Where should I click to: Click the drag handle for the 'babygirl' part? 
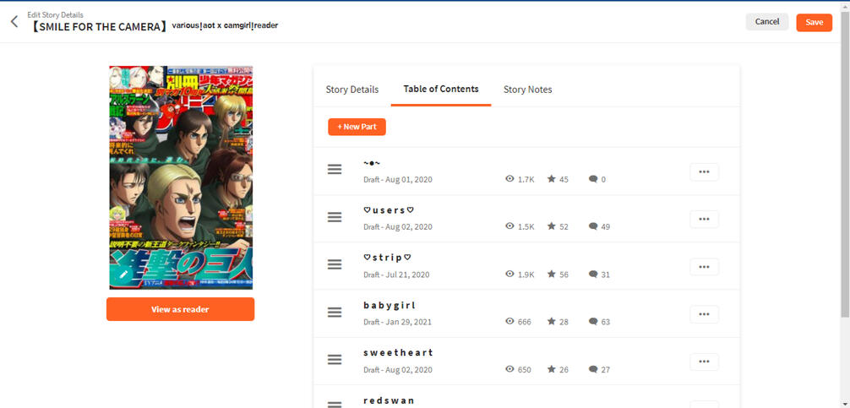[335, 313]
